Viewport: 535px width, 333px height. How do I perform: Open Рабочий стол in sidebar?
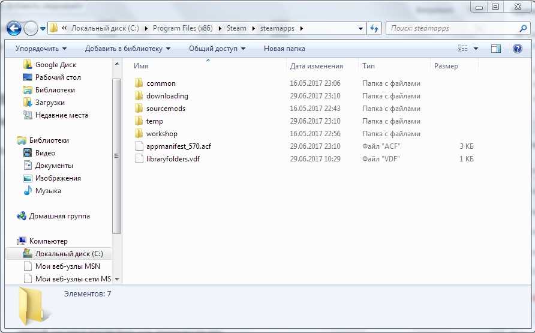pyautogui.click(x=58, y=77)
